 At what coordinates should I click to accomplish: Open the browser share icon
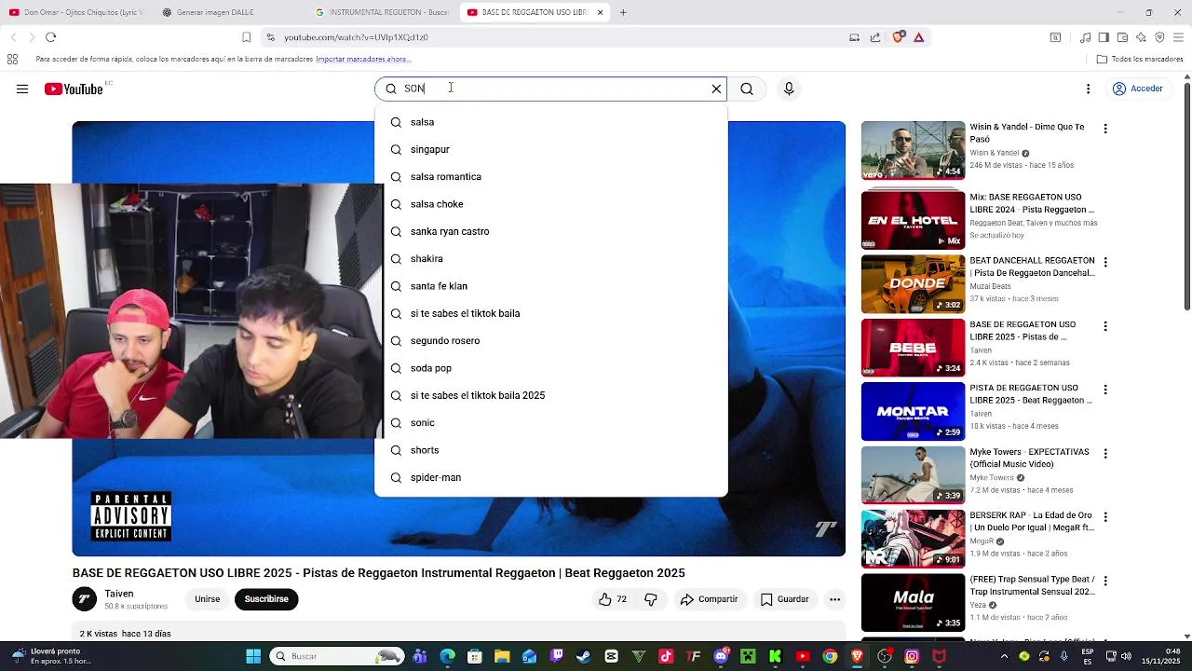tap(875, 37)
